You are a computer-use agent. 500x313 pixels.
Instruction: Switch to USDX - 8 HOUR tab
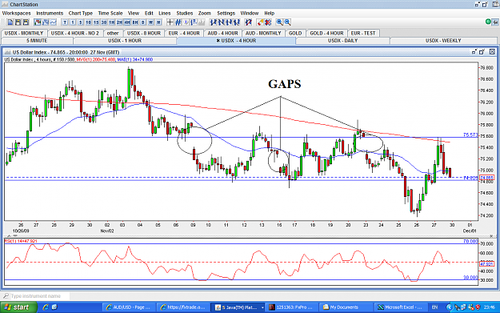pyautogui.click(x=144, y=33)
